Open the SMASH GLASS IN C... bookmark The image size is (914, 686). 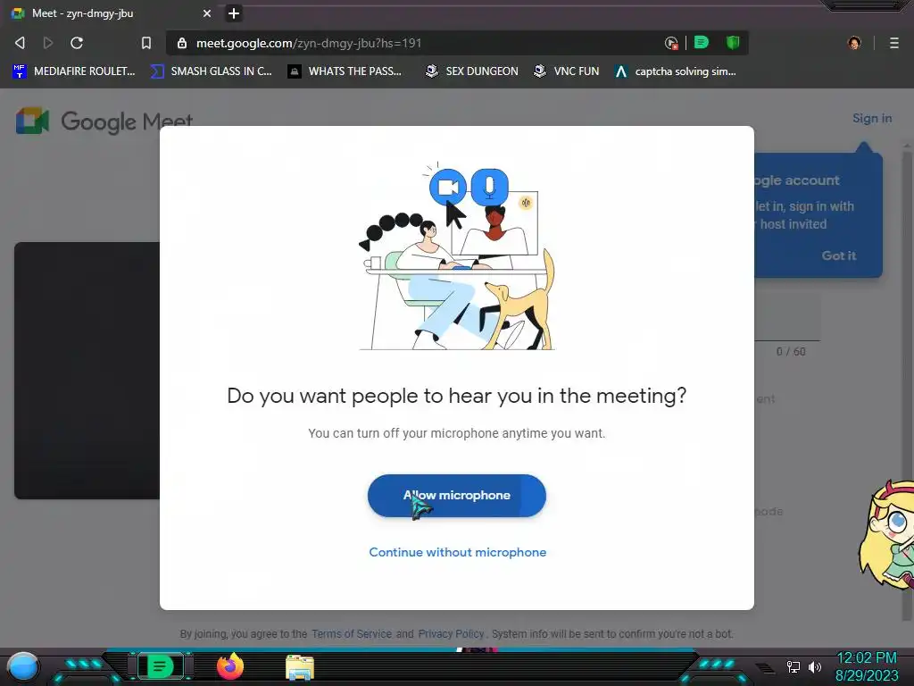[x=211, y=71]
